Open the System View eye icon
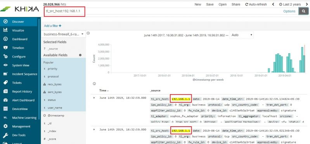Viewport: 310px width, 144px height. [5, 65]
